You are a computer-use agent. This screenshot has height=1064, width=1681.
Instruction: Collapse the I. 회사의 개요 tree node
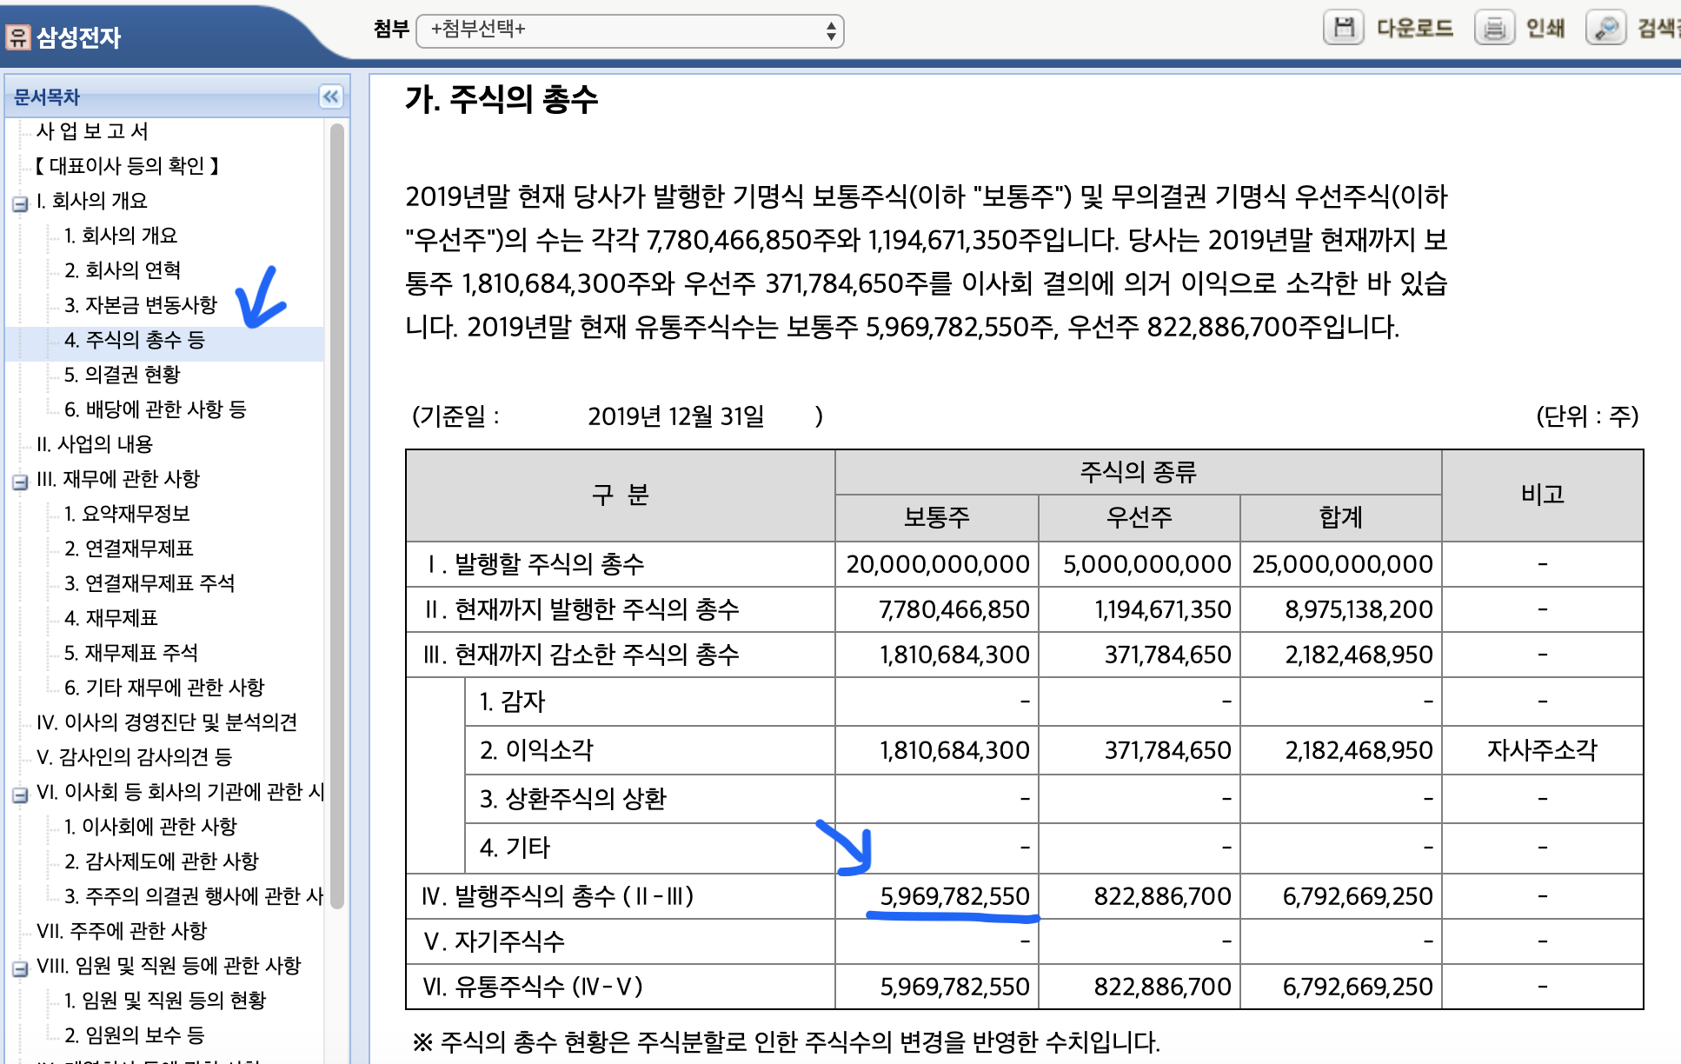pyautogui.click(x=20, y=204)
